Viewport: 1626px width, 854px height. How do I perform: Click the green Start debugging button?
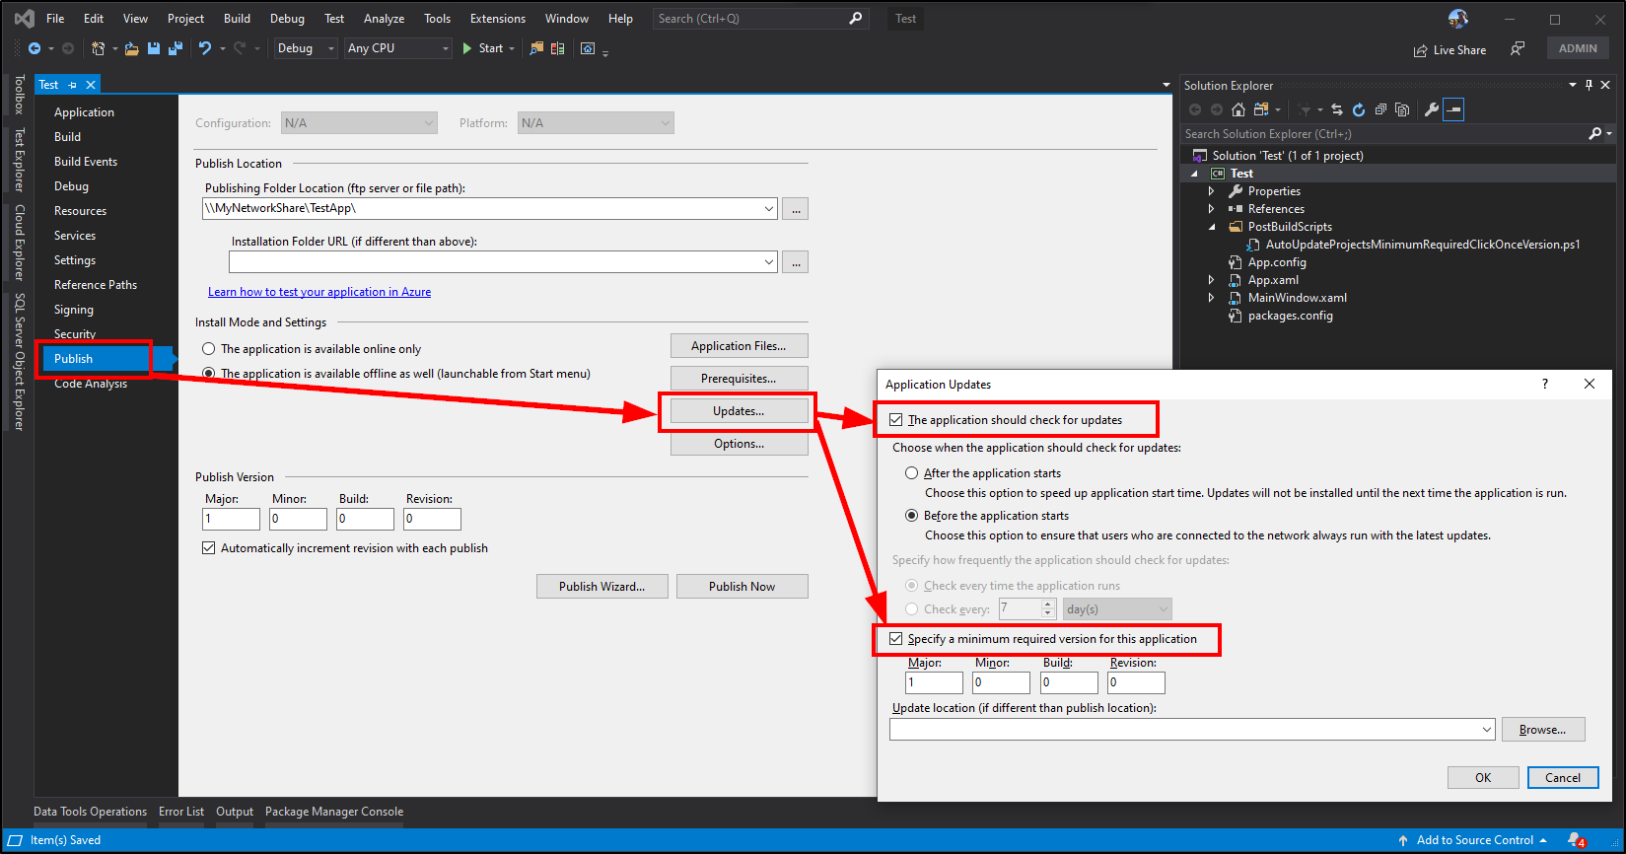482,48
